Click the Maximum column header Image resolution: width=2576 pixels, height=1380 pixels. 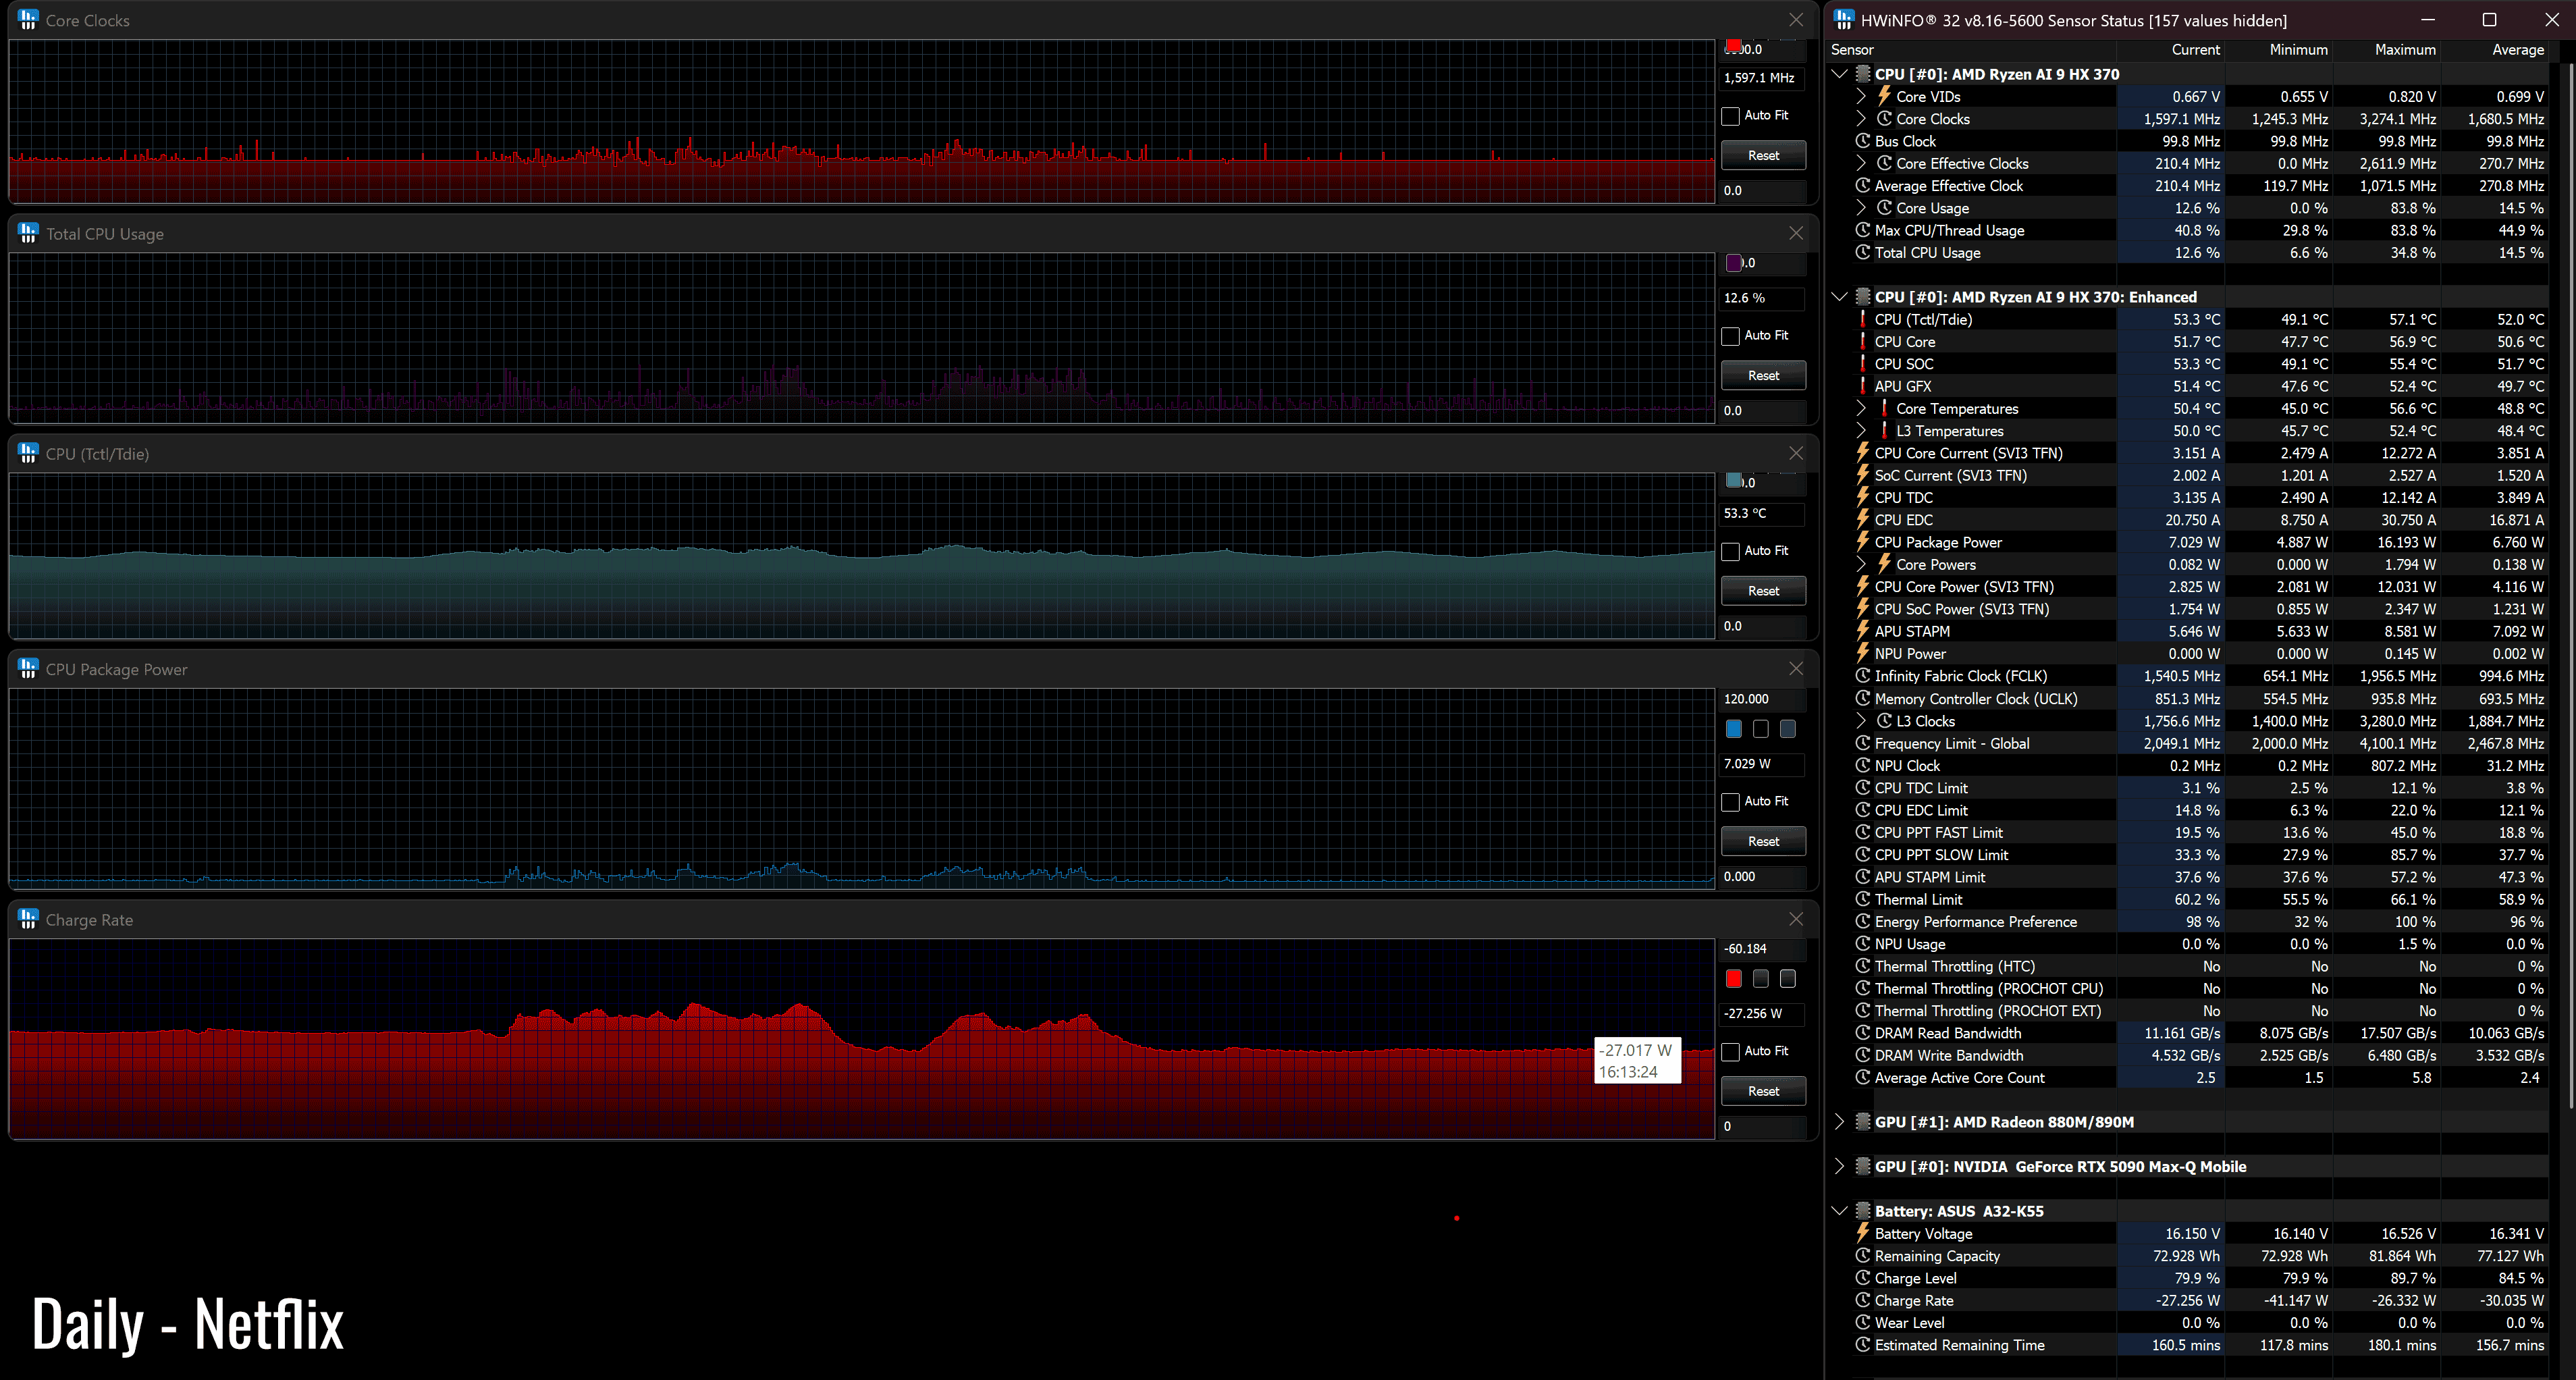click(x=2404, y=49)
